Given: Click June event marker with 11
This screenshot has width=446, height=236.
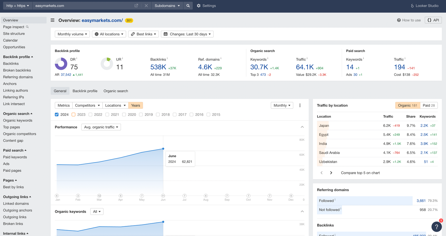Looking at the screenshot, I should [163, 196].
